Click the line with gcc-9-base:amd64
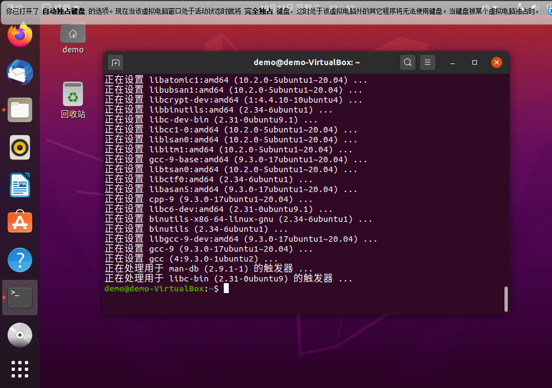 pos(236,160)
